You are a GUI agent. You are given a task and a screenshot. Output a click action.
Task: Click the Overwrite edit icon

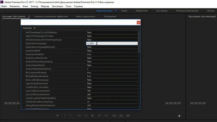pos(121,116)
